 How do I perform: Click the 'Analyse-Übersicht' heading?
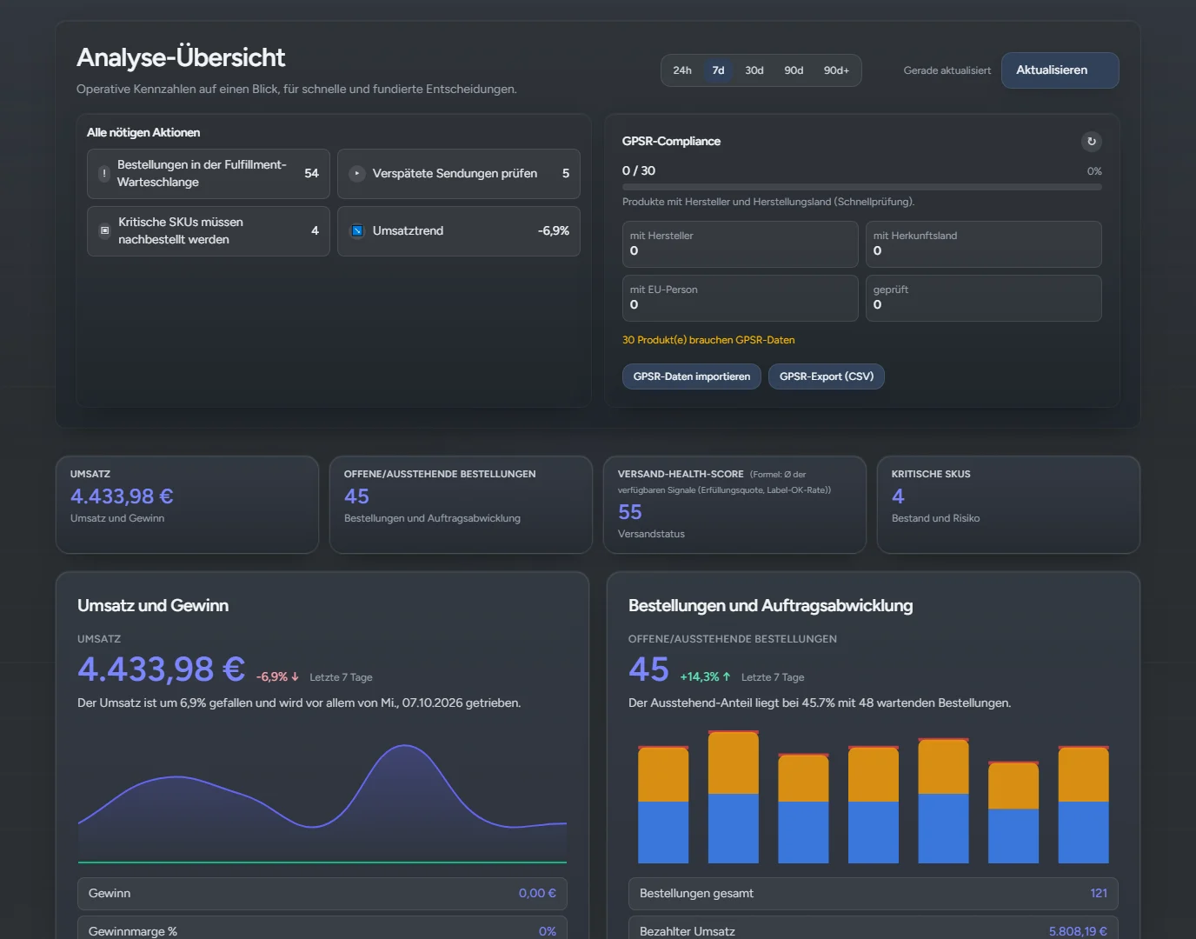coord(181,57)
